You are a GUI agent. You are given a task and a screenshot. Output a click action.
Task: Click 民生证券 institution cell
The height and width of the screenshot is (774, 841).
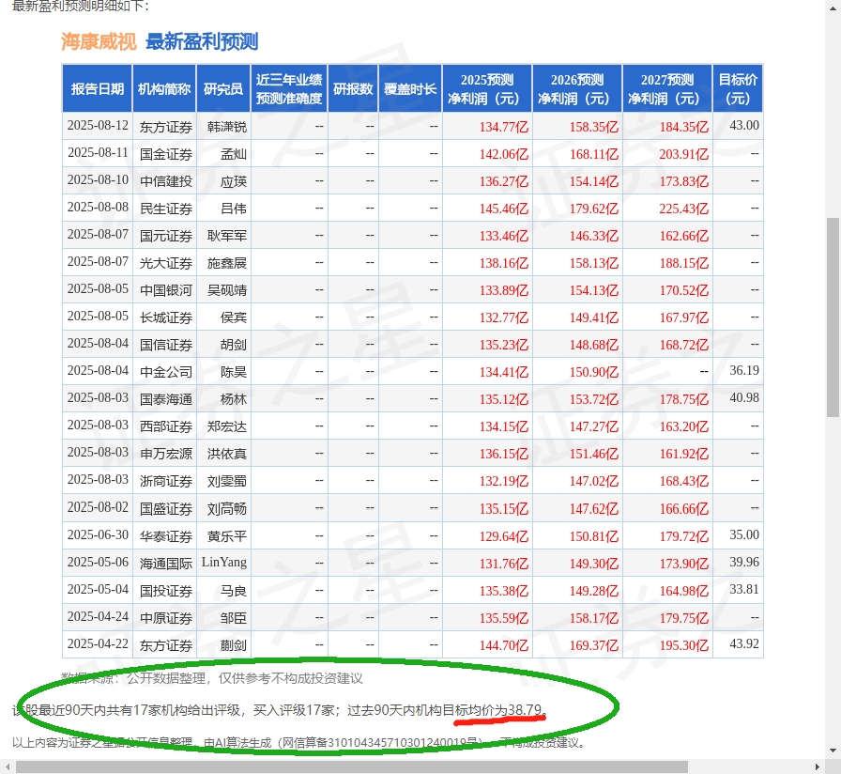(x=166, y=209)
